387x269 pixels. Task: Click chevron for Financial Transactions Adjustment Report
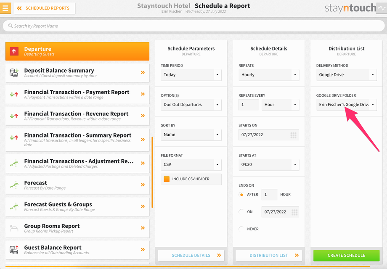point(143,163)
